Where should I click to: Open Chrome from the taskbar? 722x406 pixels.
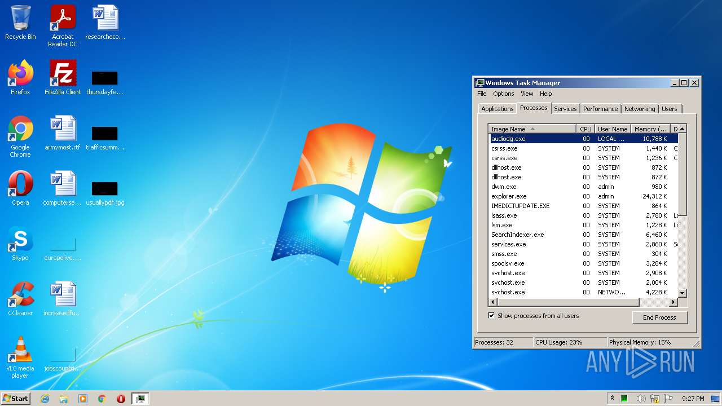tap(102, 399)
